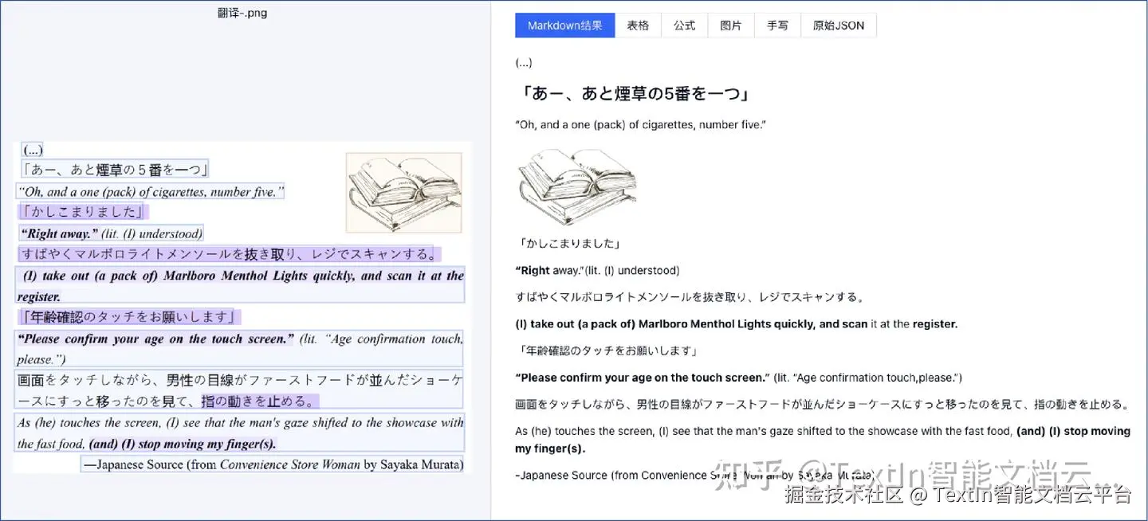Click result line "Please confirm your age on the touch screen."
Viewport: 1148px width, 521px height.
point(739,378)
